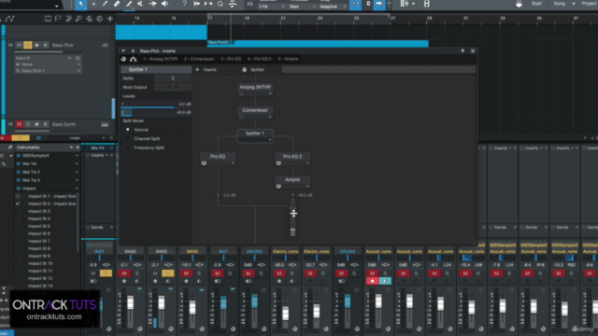Select the Range tool in the toolbar
Screen dimensions: 598x336
coord(93,4)
